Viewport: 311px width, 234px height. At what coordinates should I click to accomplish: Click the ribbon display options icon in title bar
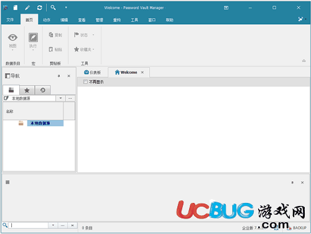click(226, 7)
